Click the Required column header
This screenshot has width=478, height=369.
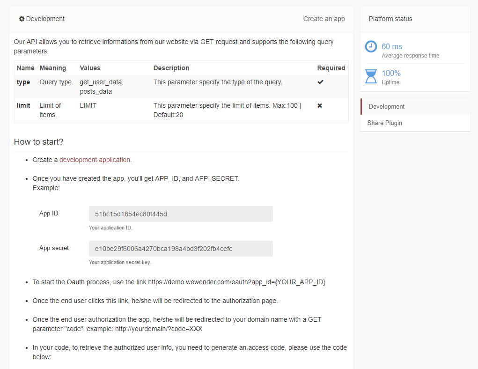(x=331, y=68)
